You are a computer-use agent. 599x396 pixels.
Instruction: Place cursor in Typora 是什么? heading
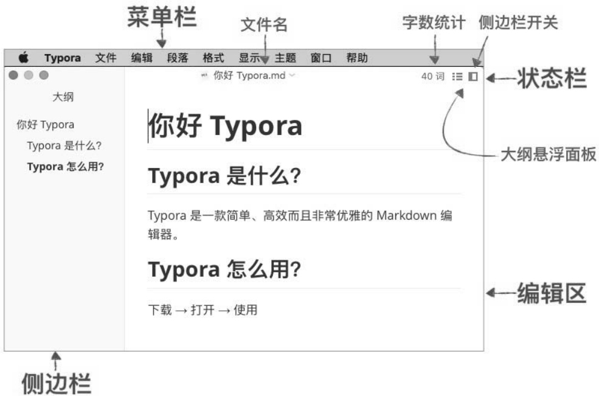tap(224, 176)
